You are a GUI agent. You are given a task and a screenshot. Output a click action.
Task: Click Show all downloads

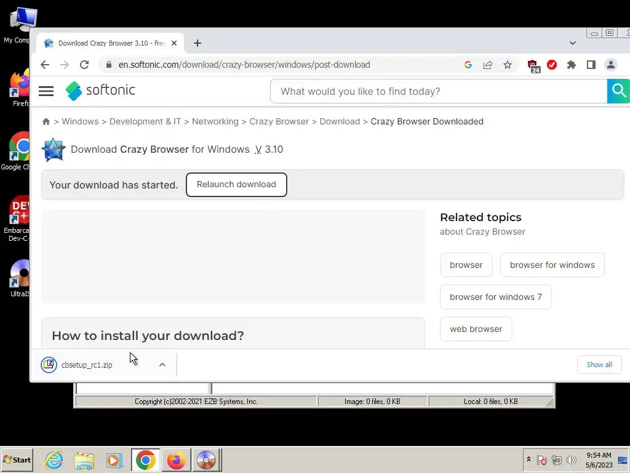tap(599, 365)
